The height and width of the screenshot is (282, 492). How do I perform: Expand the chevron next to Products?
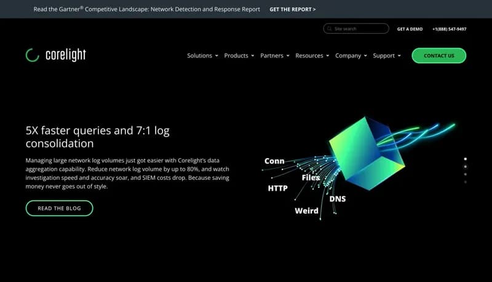[253, 56]
